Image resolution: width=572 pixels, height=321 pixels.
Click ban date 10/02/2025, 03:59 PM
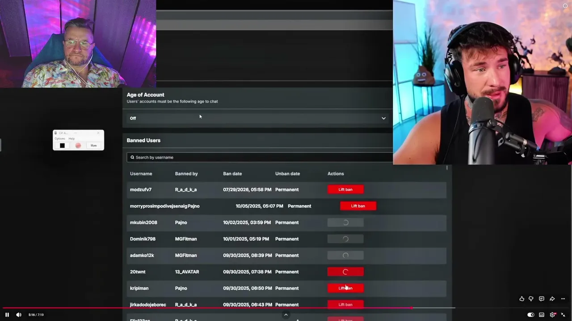[x=247, y=222]
